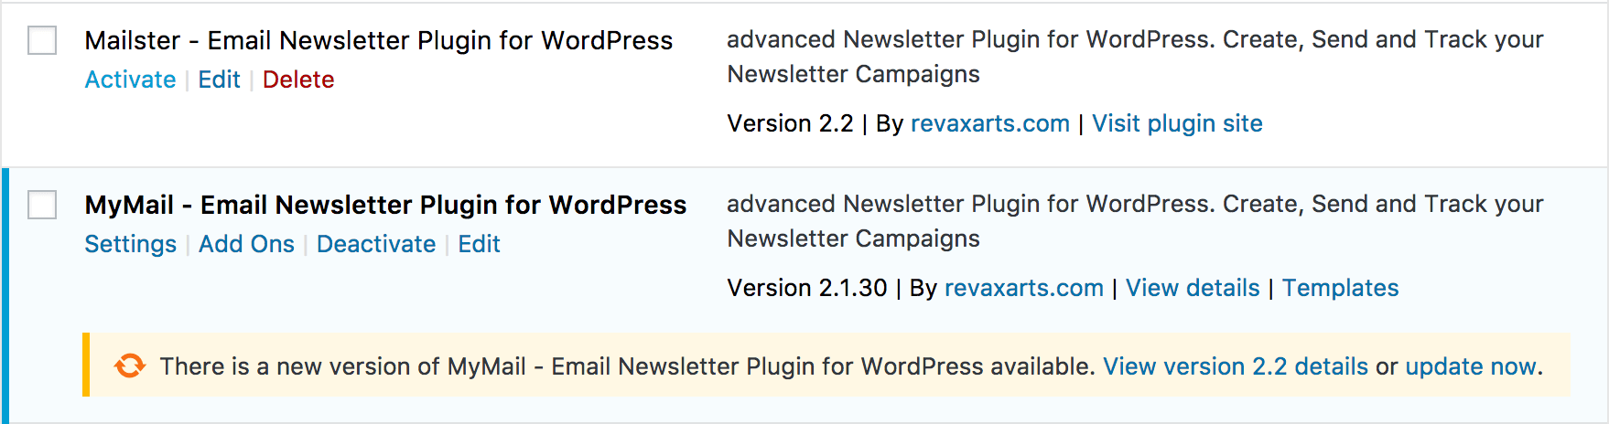Activate the Mailster plugin
The image size is (1609, 424).
point(130,79)
